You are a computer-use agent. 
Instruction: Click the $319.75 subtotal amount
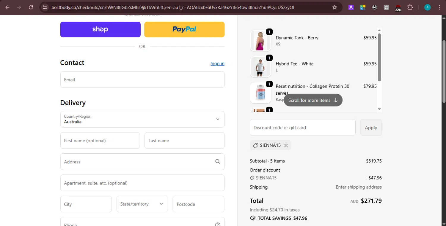[374, 161]
